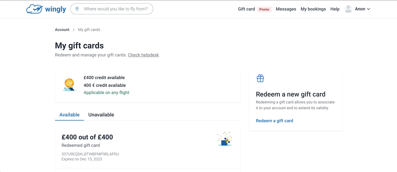Viewport: 397px width, 172px height.
Task: Go back to Account breadcrumb
Action: tap(62, 30)
